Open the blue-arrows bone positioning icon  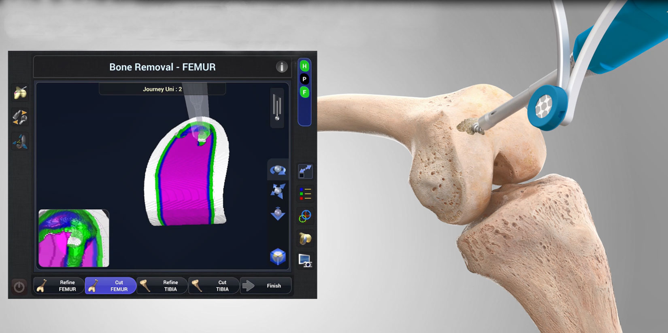[20, 142]
